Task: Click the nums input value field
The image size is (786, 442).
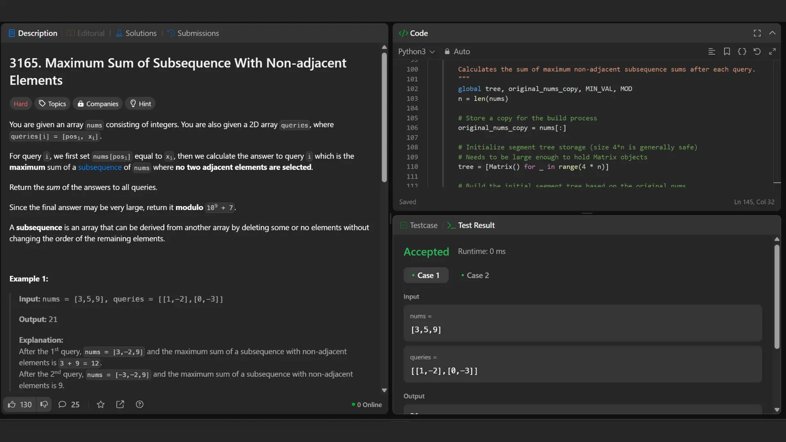Action: tap(583, 323)
